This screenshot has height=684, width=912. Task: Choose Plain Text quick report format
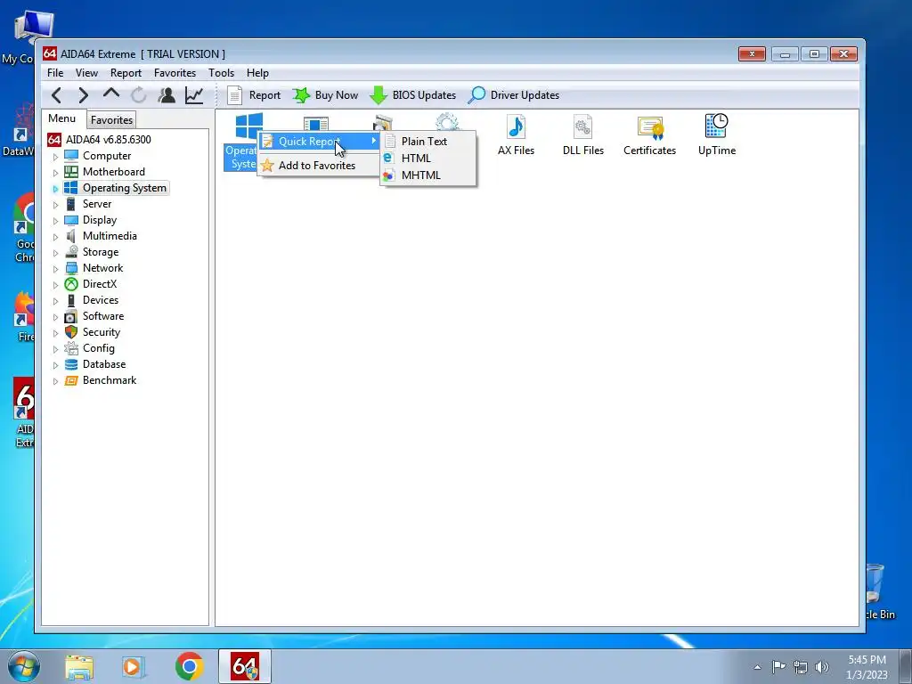[x=427, y=142]
